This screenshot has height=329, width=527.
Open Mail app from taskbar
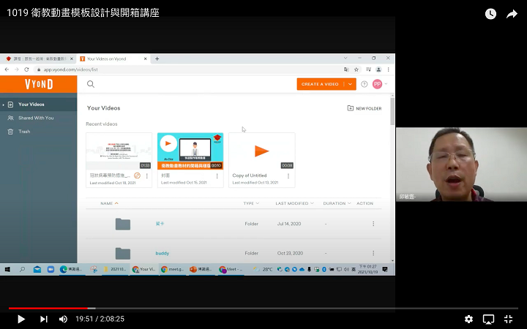click(37, 269)
